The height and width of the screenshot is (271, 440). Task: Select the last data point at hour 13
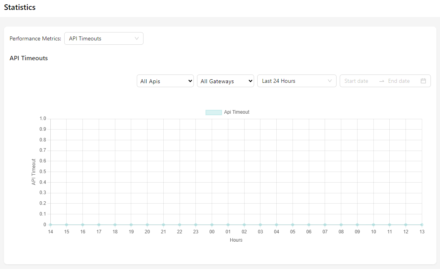(422, 225)
